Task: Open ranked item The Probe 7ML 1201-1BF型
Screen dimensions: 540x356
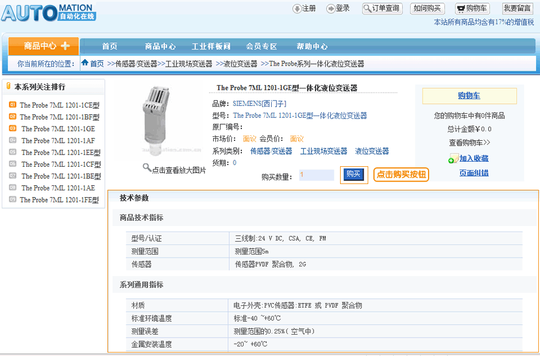Action: coord(60,117)
